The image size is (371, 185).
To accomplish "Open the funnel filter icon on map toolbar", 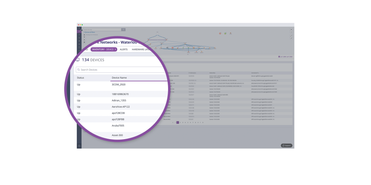I will 84,37.
